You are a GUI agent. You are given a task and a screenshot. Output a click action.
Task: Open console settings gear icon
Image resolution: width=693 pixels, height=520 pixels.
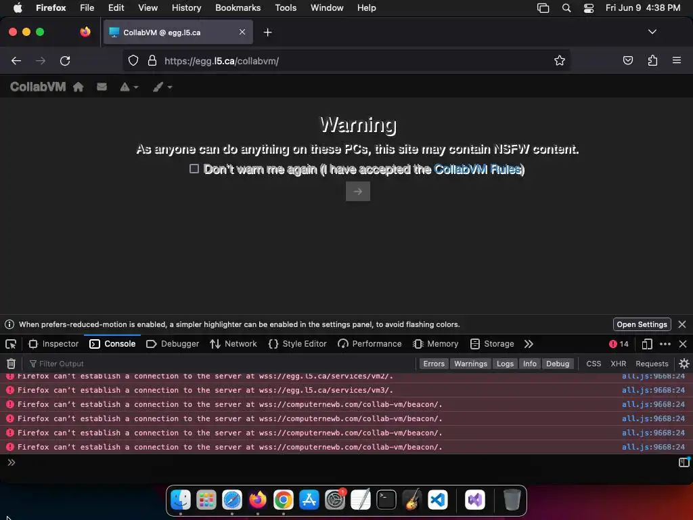pyautogui.click(x=684, y=364)
